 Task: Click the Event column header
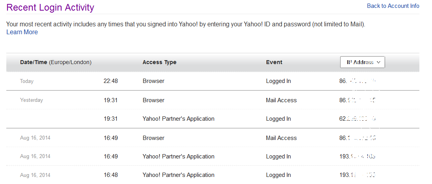point(274,62)
